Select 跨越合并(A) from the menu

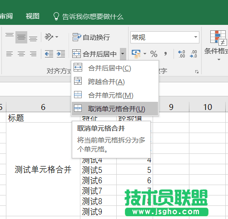point(115,81)
